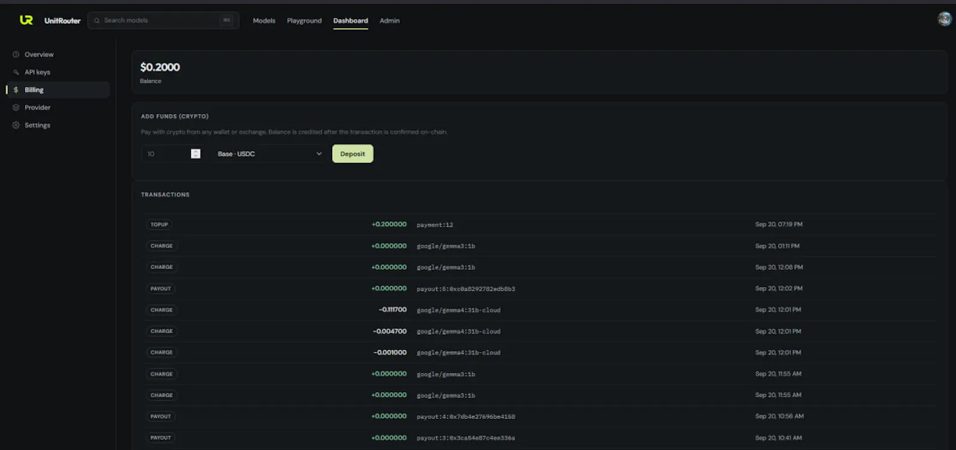Click the PAYOUT badge dated 10:56 AM

pos(161,417)
